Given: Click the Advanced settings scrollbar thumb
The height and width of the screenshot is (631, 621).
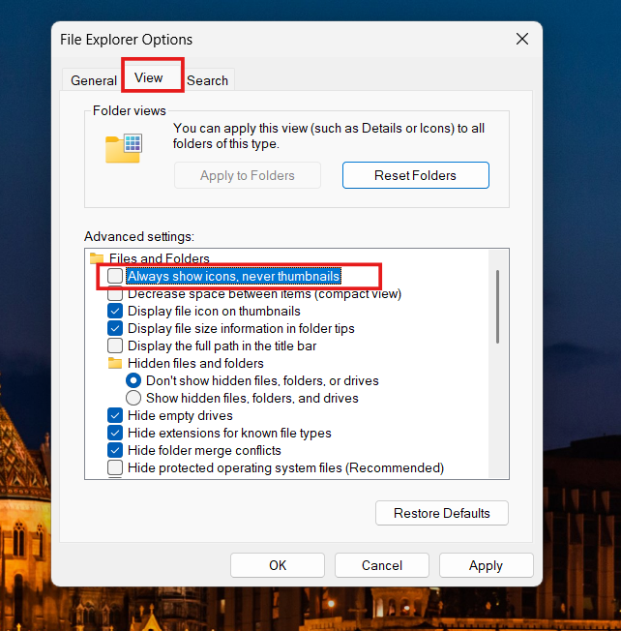Looking at the screenshot, I should [497, 307].
